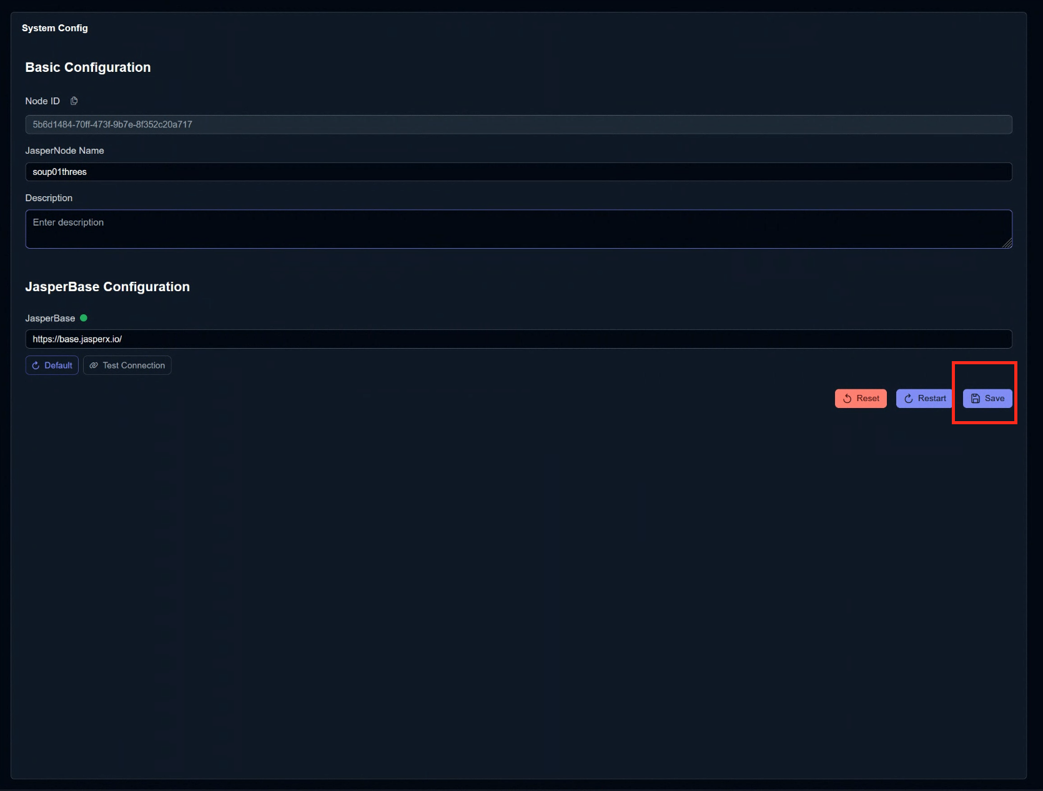Restart the node with Restart button
This screenshot has height=791, width=1043.
(x=924, y=399)
